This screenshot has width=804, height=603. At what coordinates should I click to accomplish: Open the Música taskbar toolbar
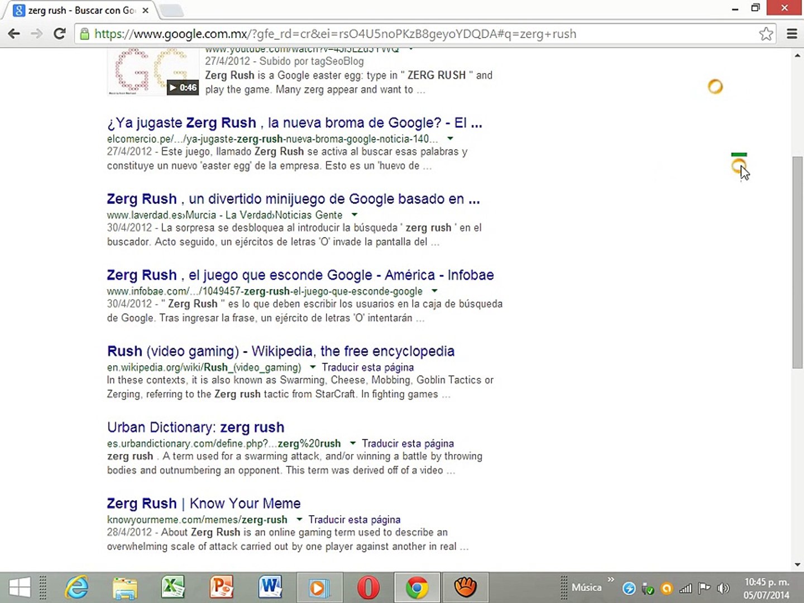(586, 587)
